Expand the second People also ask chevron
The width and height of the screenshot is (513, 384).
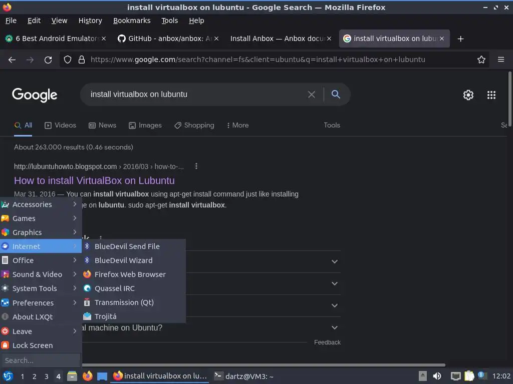click(334, 283)
